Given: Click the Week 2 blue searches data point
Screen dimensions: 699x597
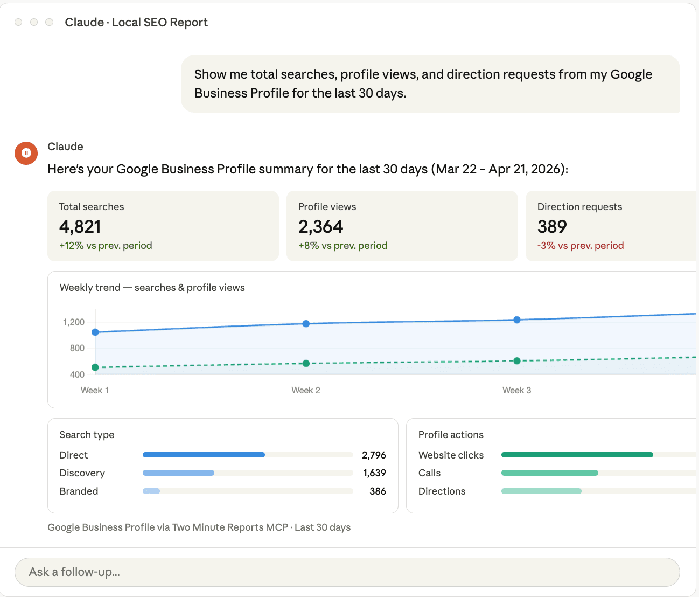Looking at the screenshot, I should (306, 324).
